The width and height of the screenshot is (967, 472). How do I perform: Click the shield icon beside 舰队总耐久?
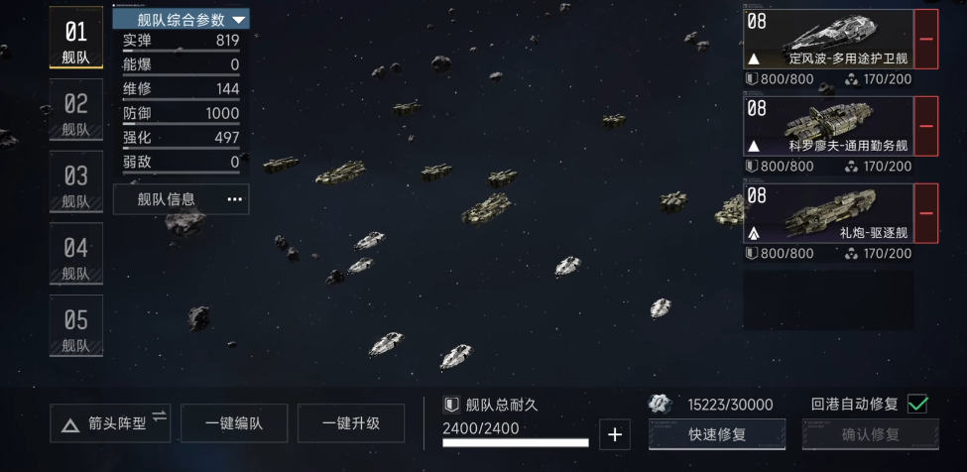(451, 405)
